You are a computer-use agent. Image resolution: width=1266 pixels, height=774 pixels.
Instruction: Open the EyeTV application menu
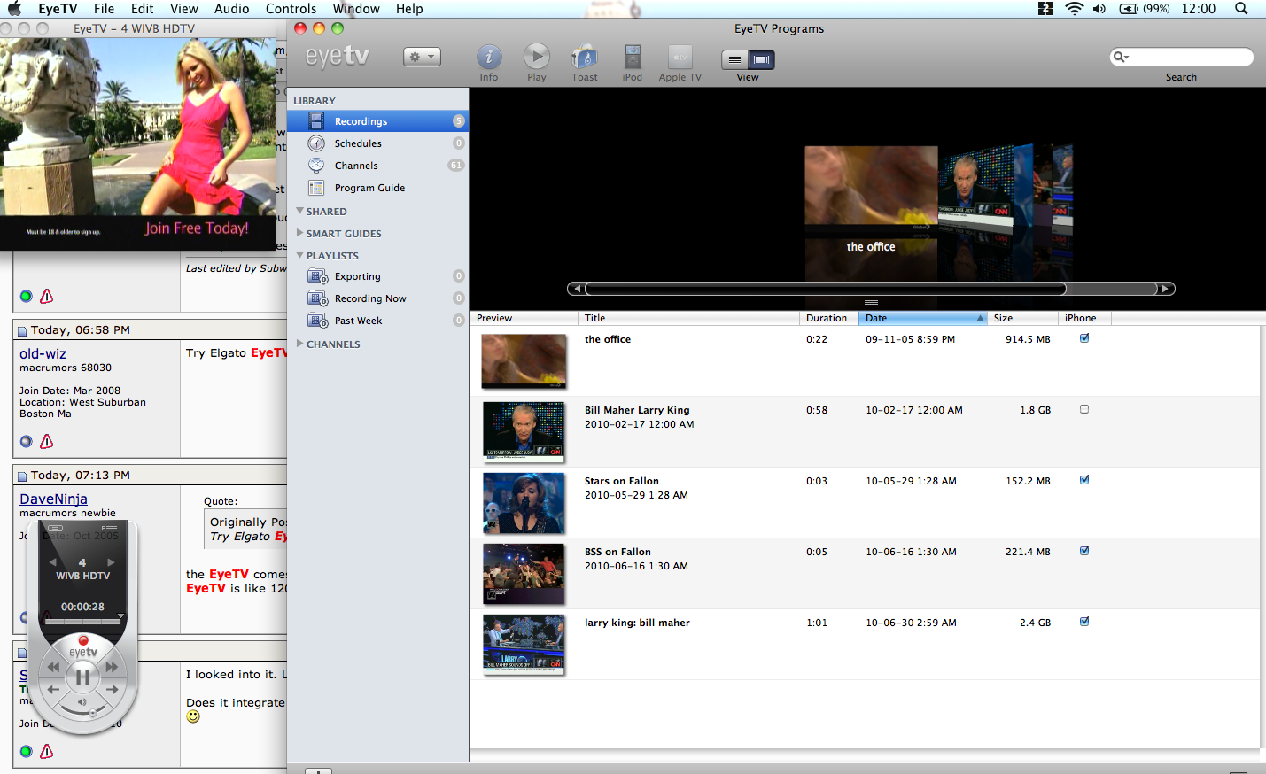(x=58, y=9)
